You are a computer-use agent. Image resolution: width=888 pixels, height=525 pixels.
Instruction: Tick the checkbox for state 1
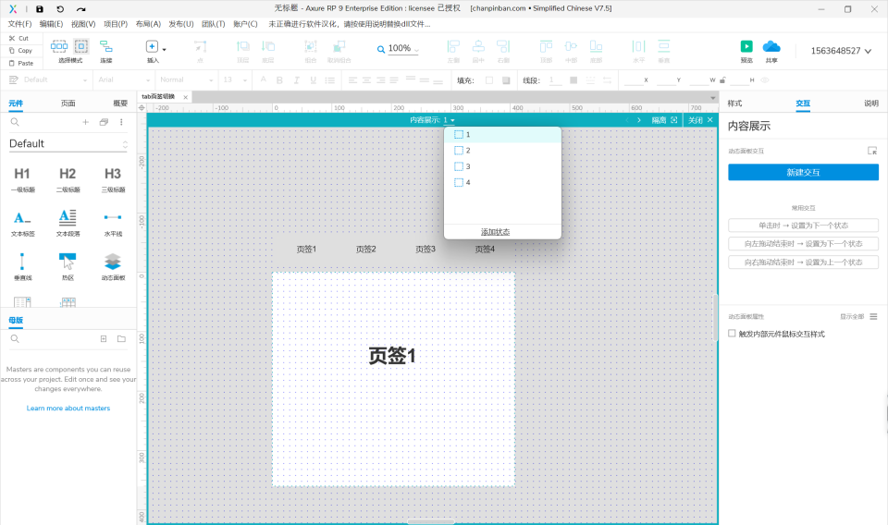pos(459,135)
